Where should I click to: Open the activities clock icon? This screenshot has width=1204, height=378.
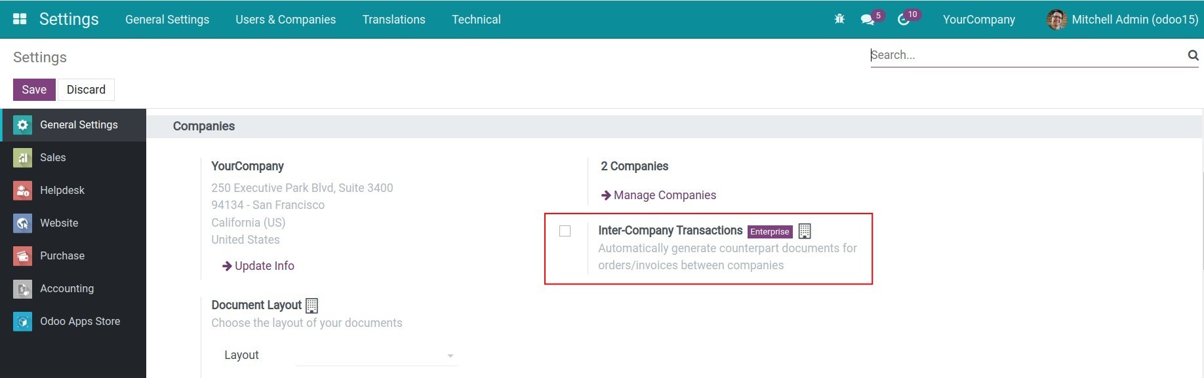click(x=904, y=20)
